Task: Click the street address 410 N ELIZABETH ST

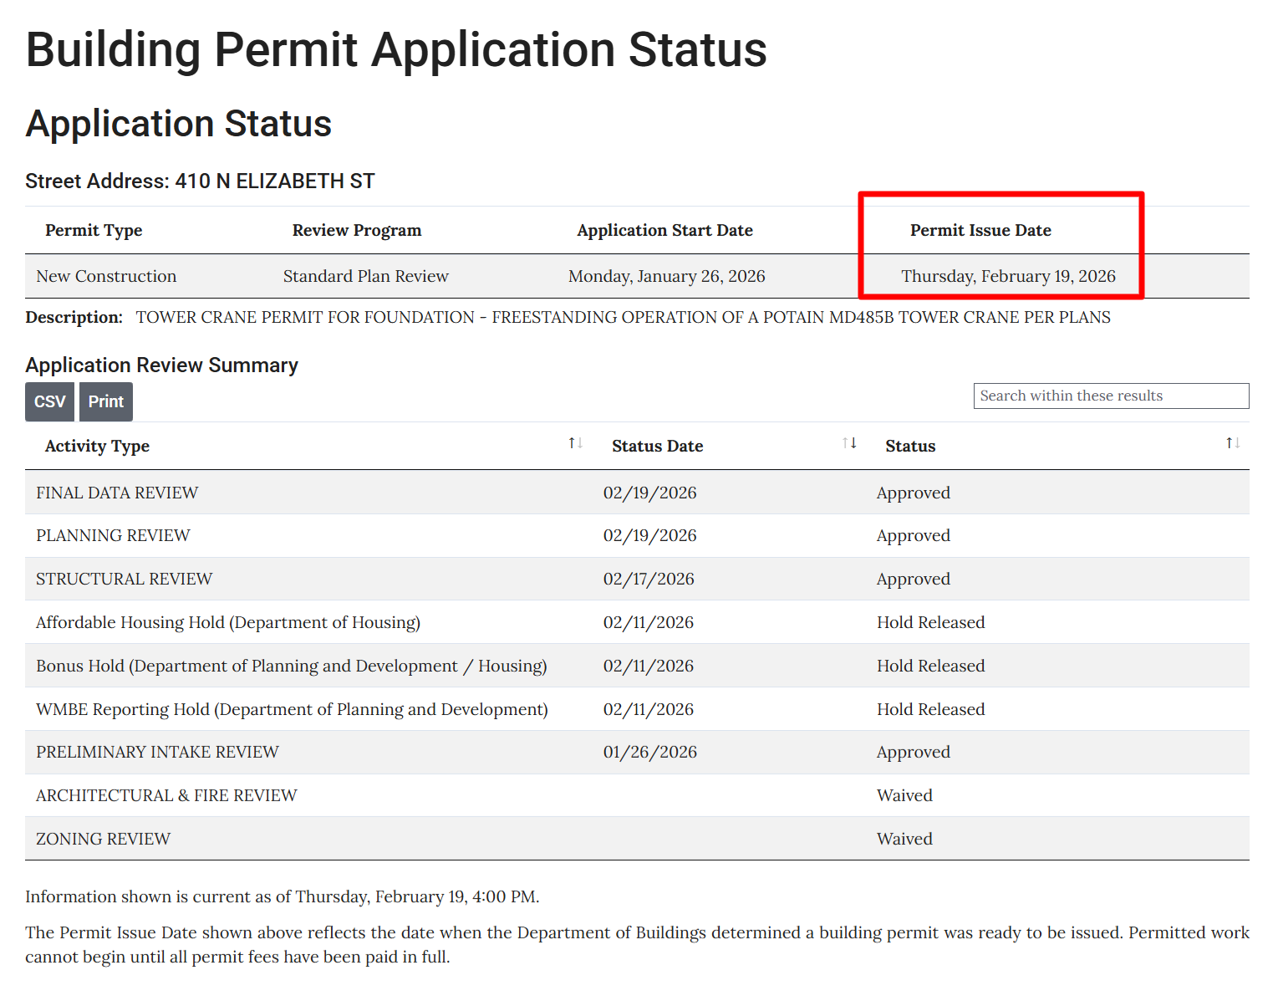Action: tap(275, 181)
